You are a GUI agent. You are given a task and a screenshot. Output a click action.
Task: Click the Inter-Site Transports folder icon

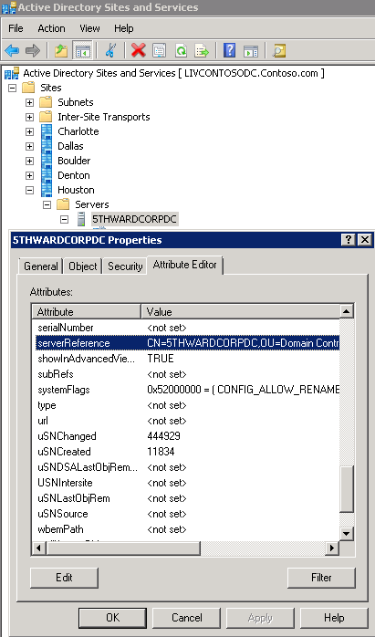click(x=46, y=117)
